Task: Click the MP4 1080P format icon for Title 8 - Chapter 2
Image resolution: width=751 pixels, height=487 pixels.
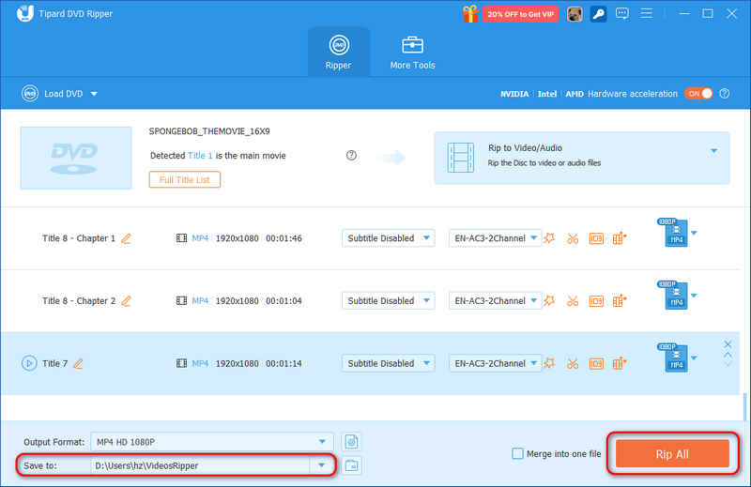Action: [673, 296]
